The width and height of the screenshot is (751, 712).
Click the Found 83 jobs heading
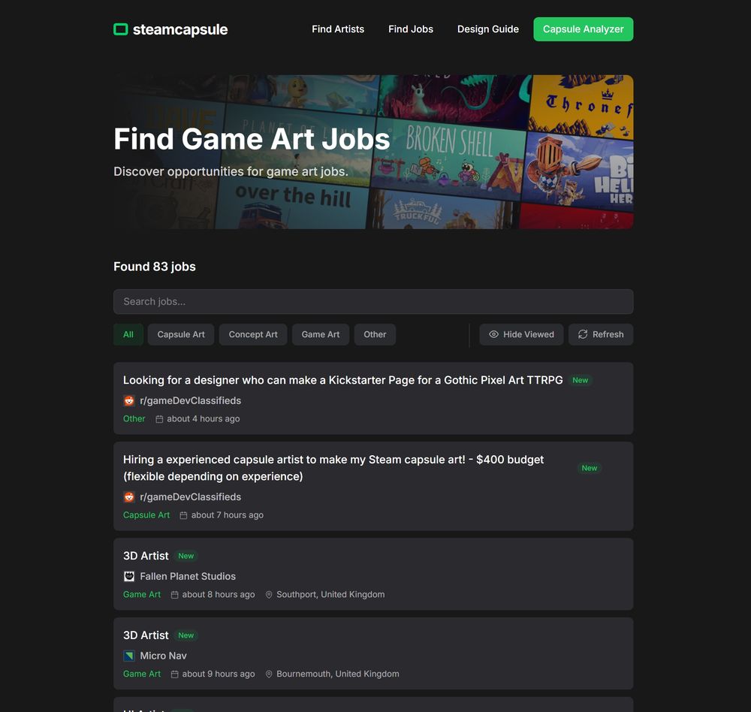[x=154, y=267]
